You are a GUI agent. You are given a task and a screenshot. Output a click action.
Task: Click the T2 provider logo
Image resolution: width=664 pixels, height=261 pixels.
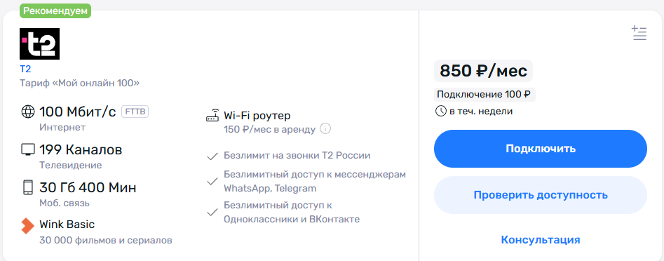[40, 43]
